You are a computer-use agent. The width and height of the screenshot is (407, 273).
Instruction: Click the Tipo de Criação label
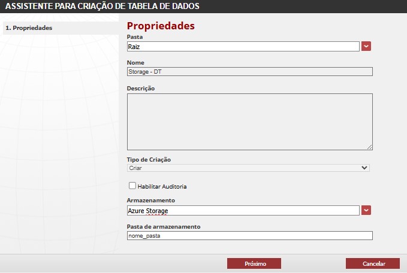point(149,160)
